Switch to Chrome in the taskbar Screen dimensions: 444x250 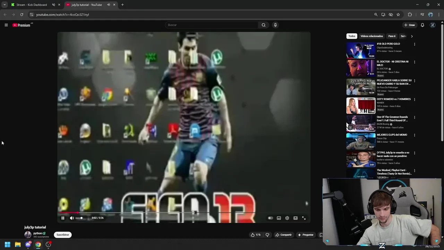tap(38, 244)
